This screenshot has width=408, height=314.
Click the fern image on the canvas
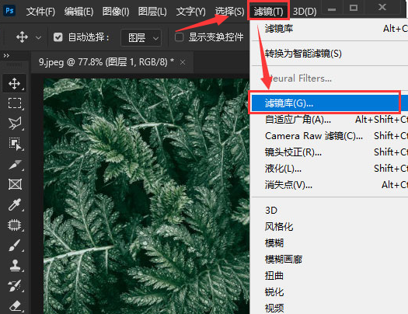click(x=146, y=196)
